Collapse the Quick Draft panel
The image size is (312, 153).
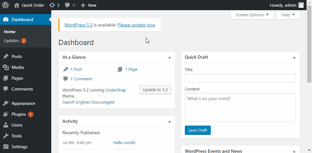294,57
